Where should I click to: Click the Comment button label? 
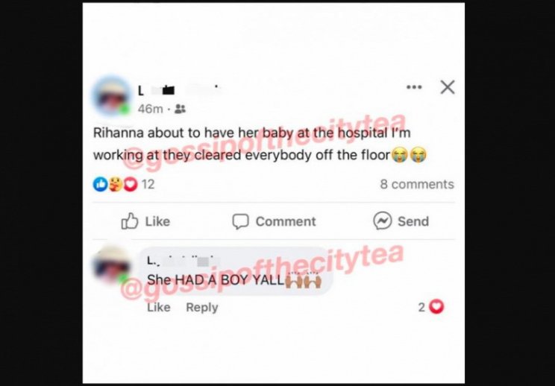[x=286, y=221]
